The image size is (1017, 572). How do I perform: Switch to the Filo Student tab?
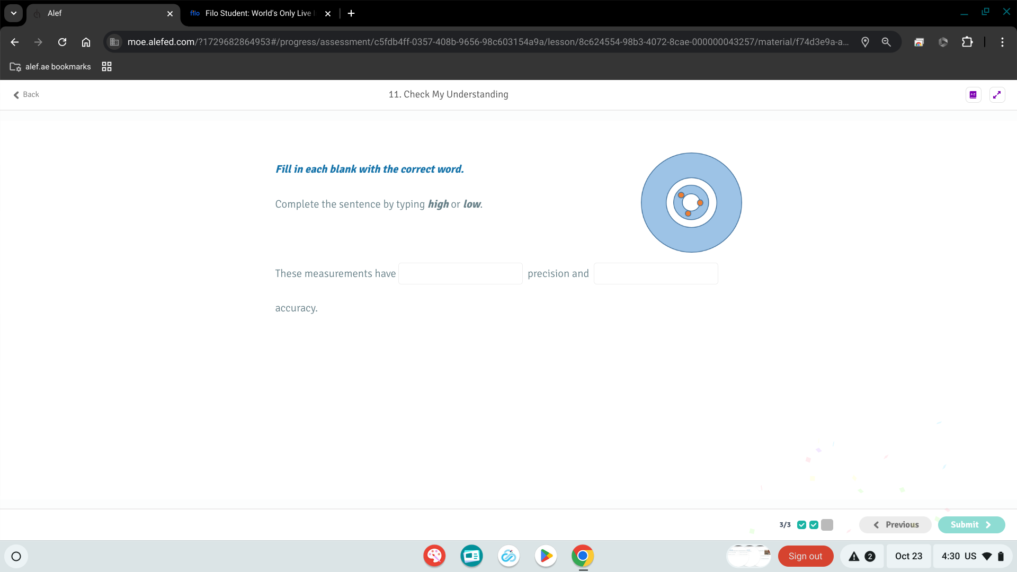[x=258, y=13]
